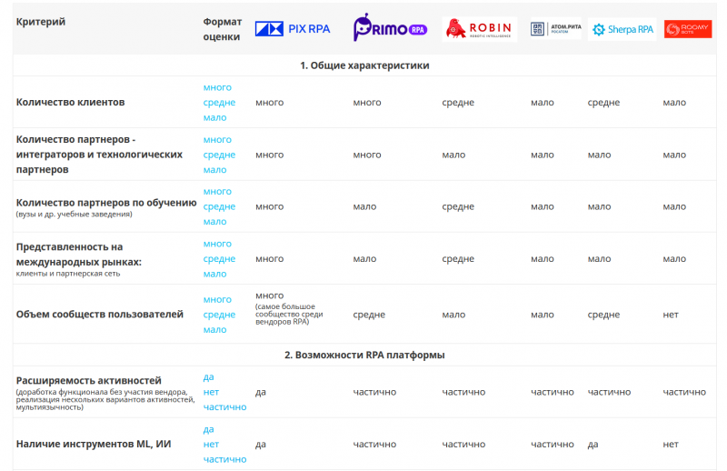Click the 'самое большое сообщество' note text

coord(289,315)
